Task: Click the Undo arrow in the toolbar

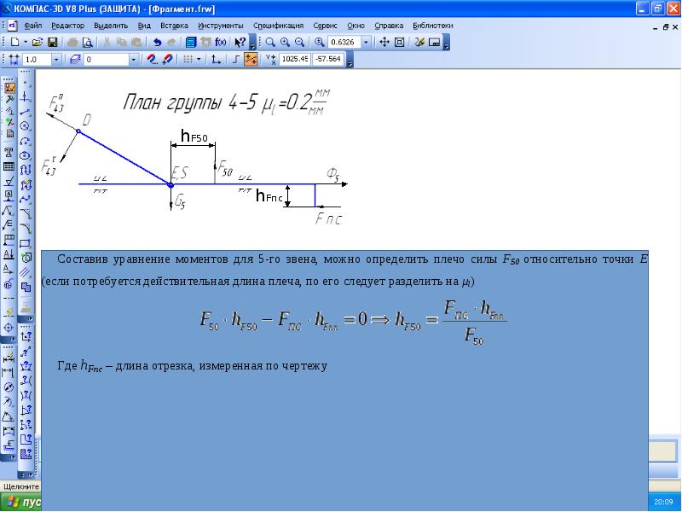Action: [x=158, y=42]
